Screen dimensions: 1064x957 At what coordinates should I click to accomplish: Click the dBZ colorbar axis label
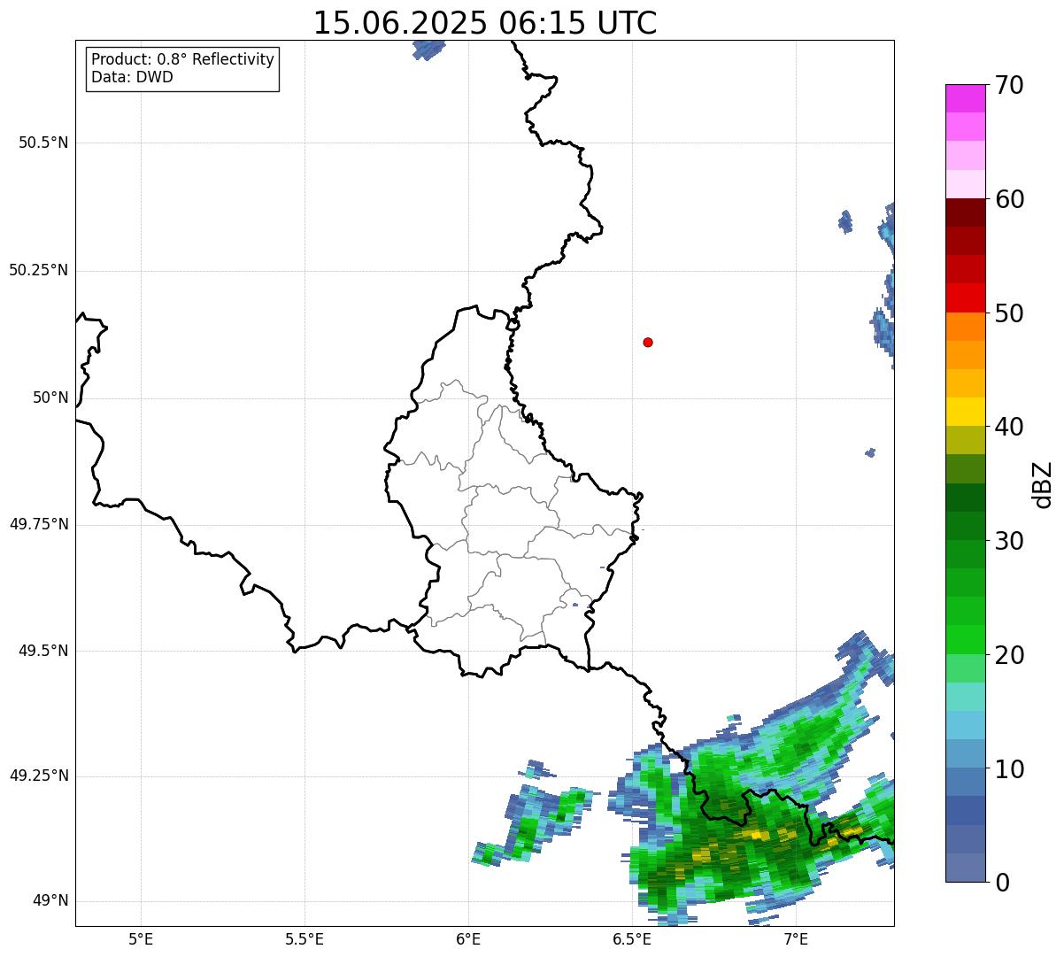pyautogui.click(x=1043, y=484)
